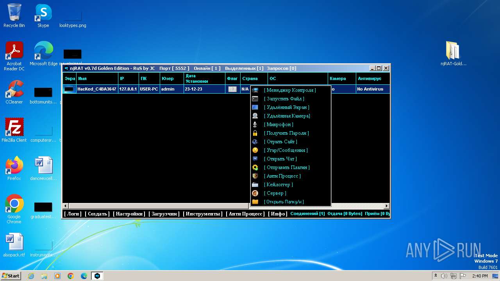Open the Логи button in bottom bar
The image size is (500, 281).
pyautogui.click(x=73, y=214)
